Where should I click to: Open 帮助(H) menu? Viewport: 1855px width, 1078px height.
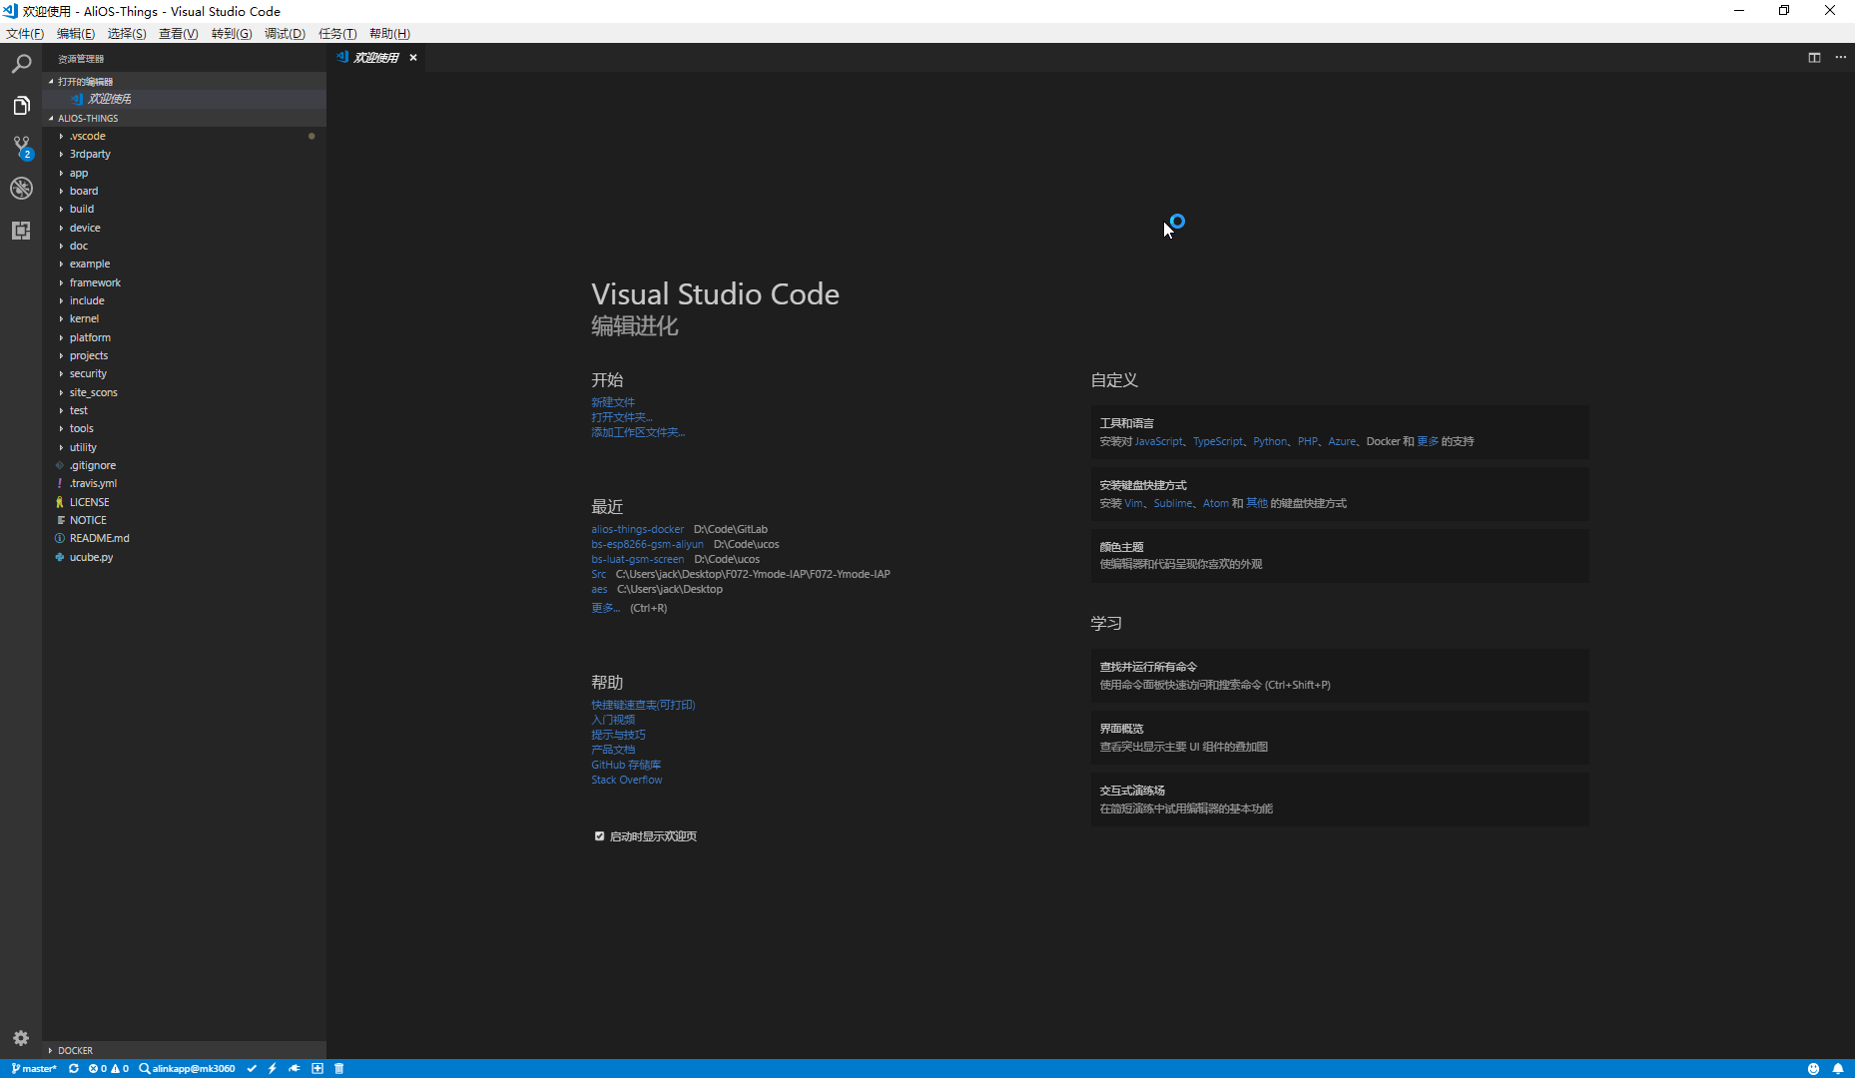click(x=389, y=34)
